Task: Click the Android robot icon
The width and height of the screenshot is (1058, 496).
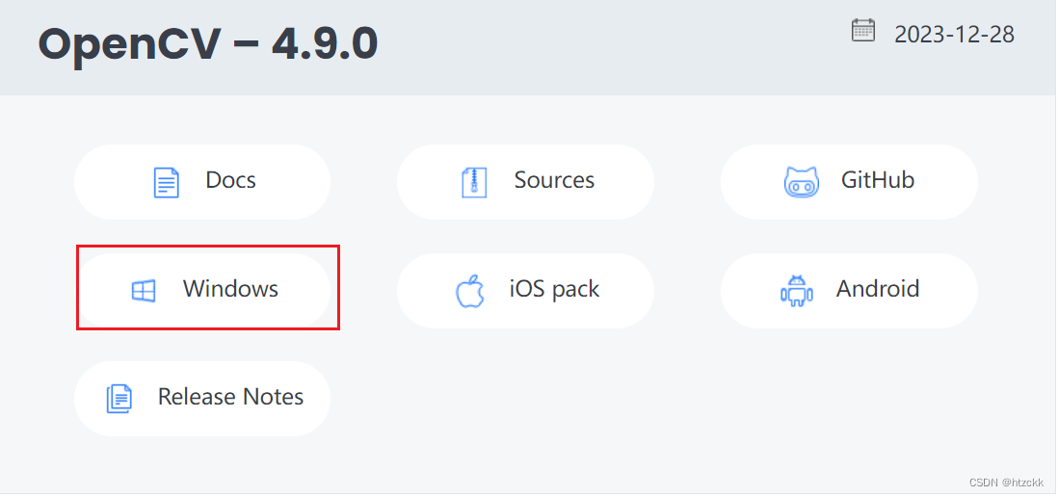Action: (797, 291)
